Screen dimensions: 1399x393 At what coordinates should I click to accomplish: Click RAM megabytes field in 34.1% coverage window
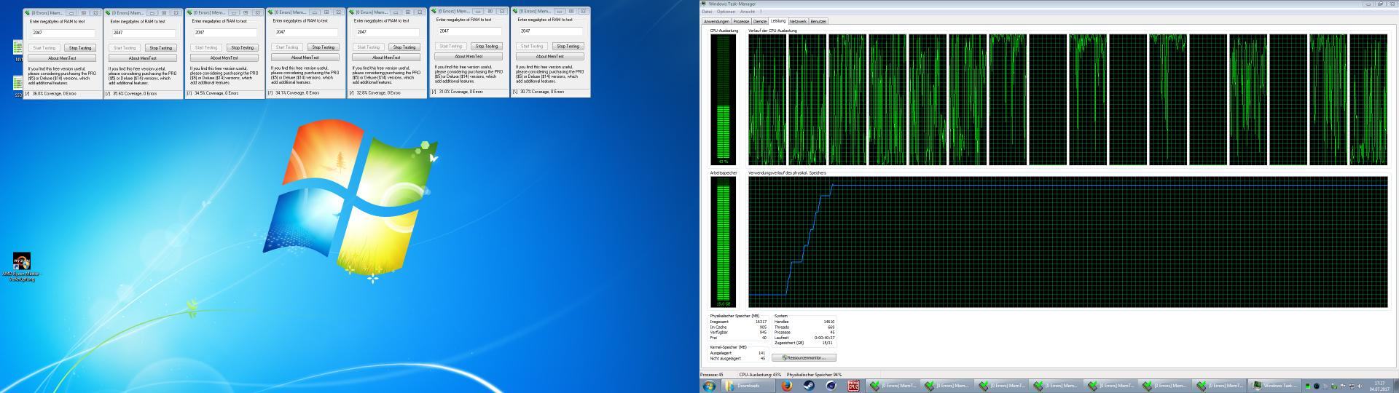pos(306,33)
